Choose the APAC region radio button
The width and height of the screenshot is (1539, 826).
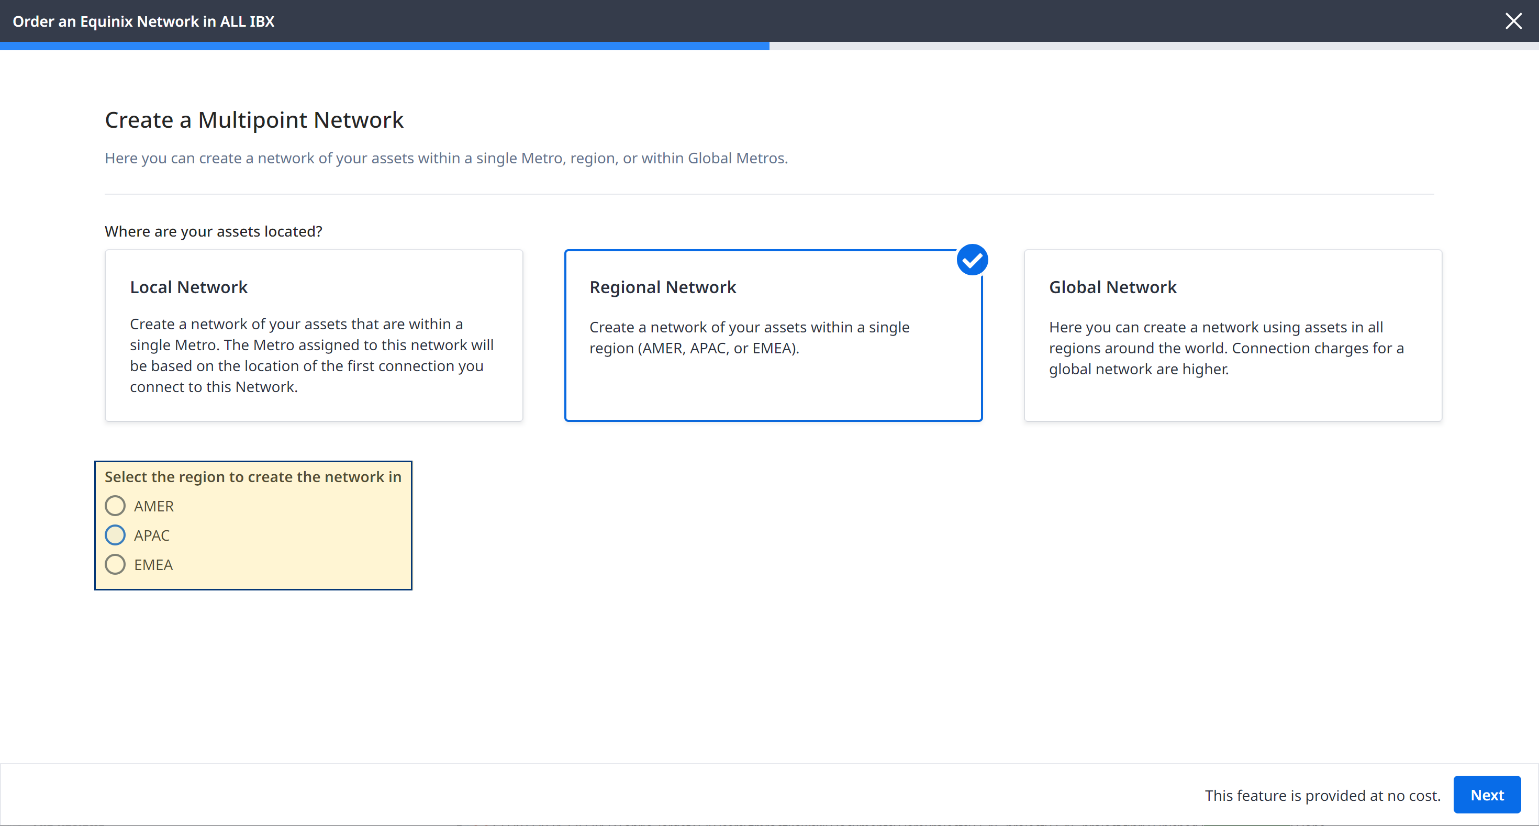click(x=115, y=535)
